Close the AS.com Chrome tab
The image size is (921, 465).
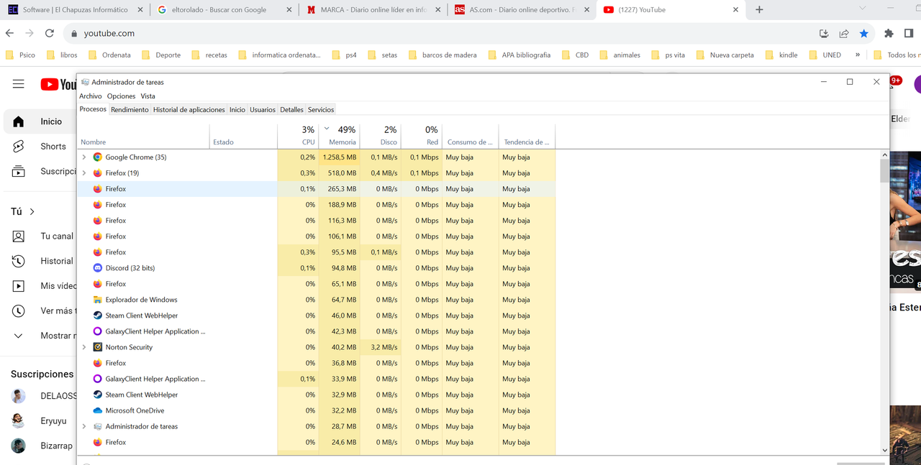(586, 10)
